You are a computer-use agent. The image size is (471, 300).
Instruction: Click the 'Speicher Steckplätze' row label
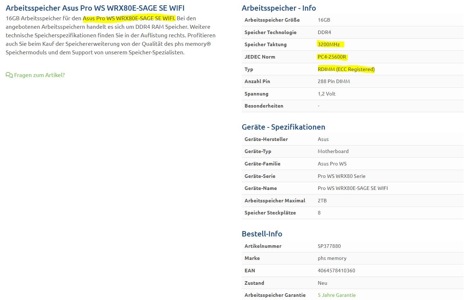click(270, 213)
